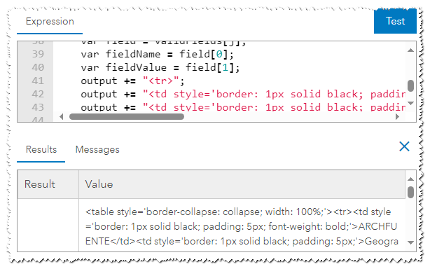The width and height of the screenshot is (430, 269).
Task: Click line number 42 in the gutter
Action: coord(38,94)
